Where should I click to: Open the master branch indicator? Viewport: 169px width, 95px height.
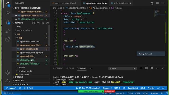(11, 88)
